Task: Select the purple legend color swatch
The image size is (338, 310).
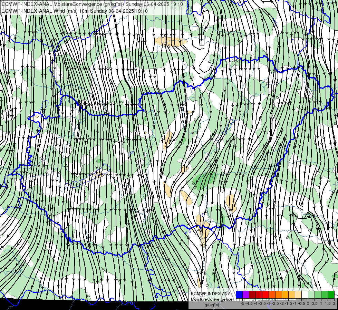Action: [246, 294]
